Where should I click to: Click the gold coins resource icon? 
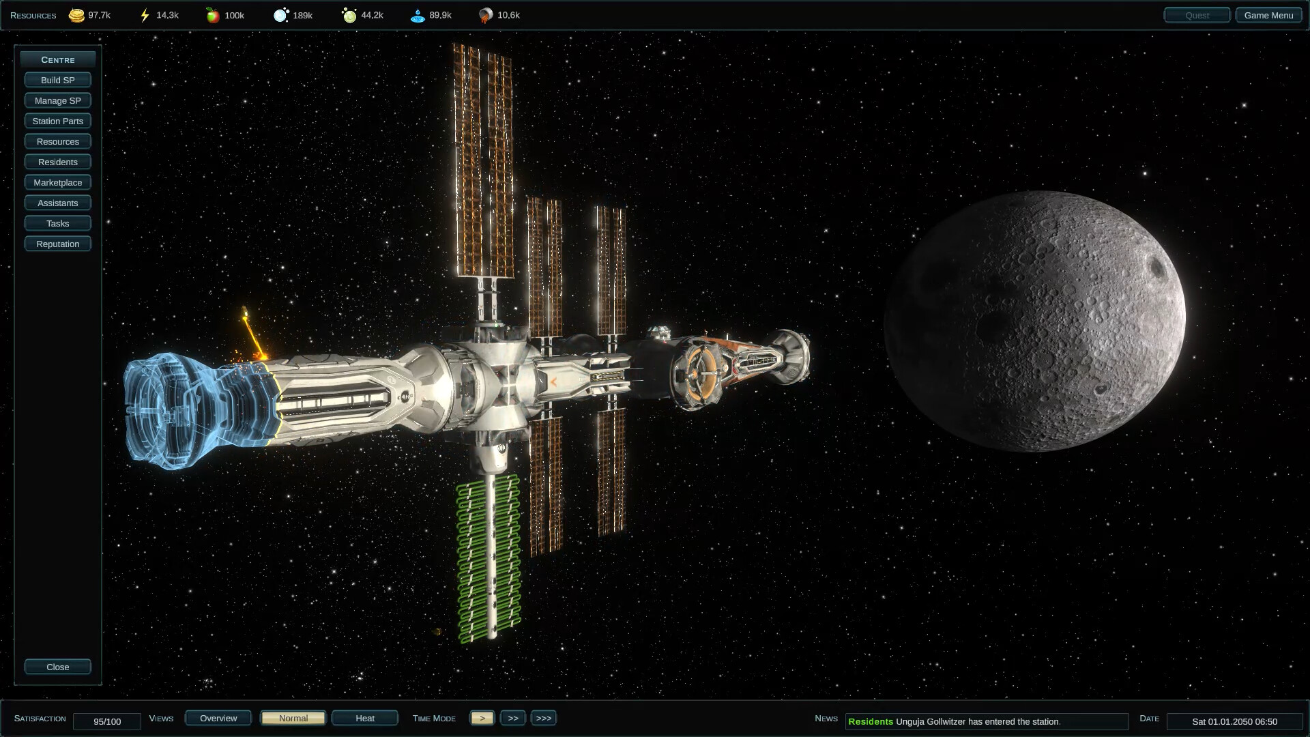[x=75, y=14]
